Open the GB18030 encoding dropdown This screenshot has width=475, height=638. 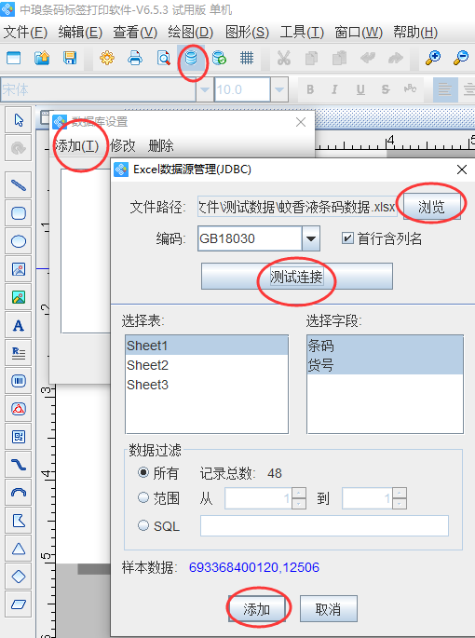[311, 238]
